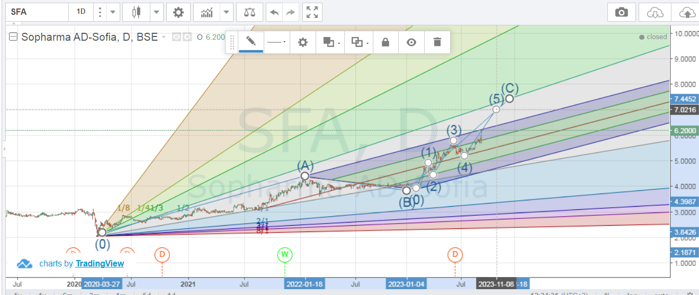
Task: Open the dropdown next to Sopharma AD-Sofia title
Action: [164, 37]
